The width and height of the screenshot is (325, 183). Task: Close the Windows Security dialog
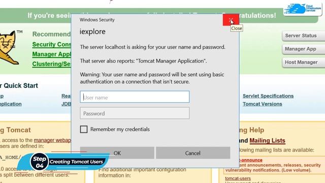click(231, 20)
